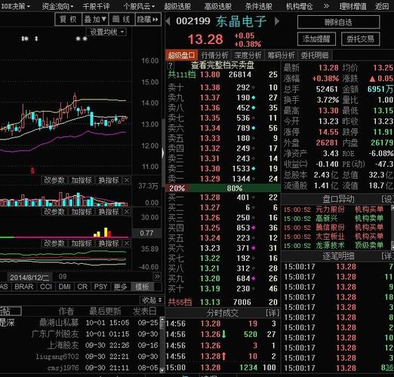The width and height of the screenshot is (394, 377).
Task: Open 千股千评 menu item
Action: pyautogui.click(x=96, y=6)
